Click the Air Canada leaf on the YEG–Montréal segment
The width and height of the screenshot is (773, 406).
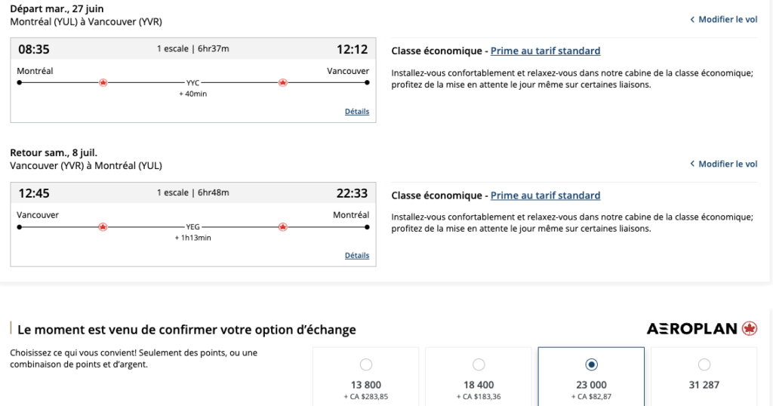coord(283,226)
